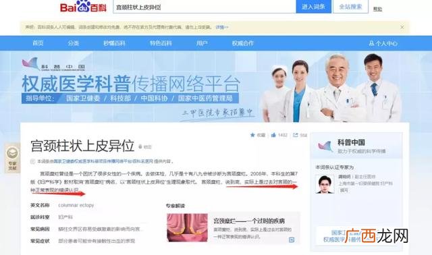Click the lock icon beside title
This screenshot has height=255, width=432.
140,147
